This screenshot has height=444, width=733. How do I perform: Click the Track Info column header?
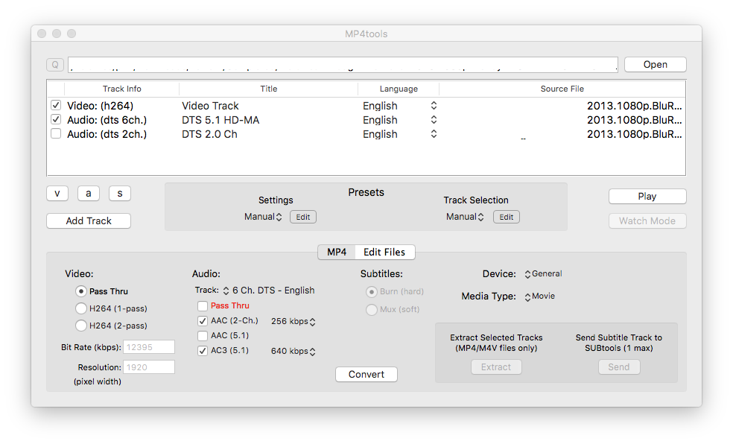pyautogui.click(x=121, y=89)
